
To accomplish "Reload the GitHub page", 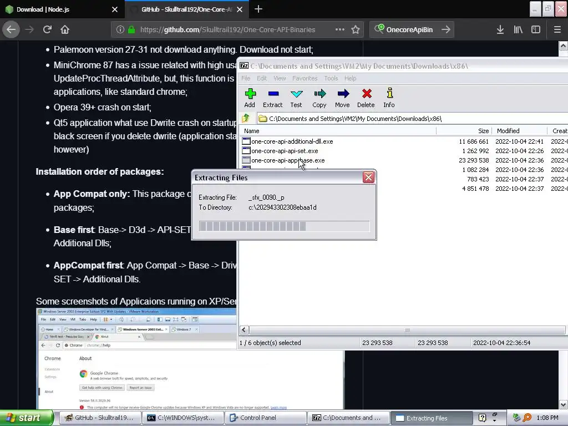I will pyautogui.click(x=47, y=29).
